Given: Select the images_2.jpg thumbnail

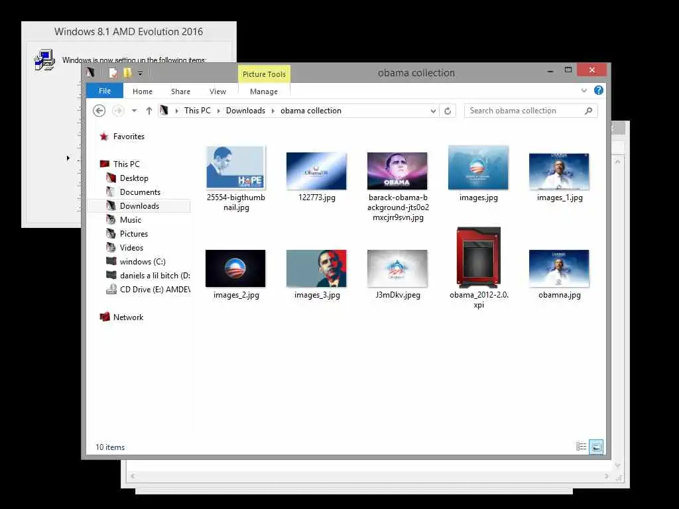Looking at the screenshot, I should 235,268.
